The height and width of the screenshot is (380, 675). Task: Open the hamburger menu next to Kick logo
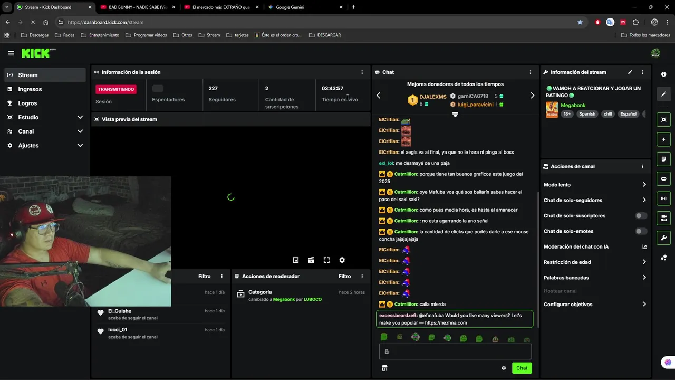[11, 53]
